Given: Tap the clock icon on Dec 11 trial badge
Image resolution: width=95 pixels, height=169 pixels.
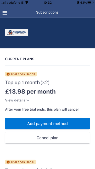Looking at the screenshot, I should 8,74.
